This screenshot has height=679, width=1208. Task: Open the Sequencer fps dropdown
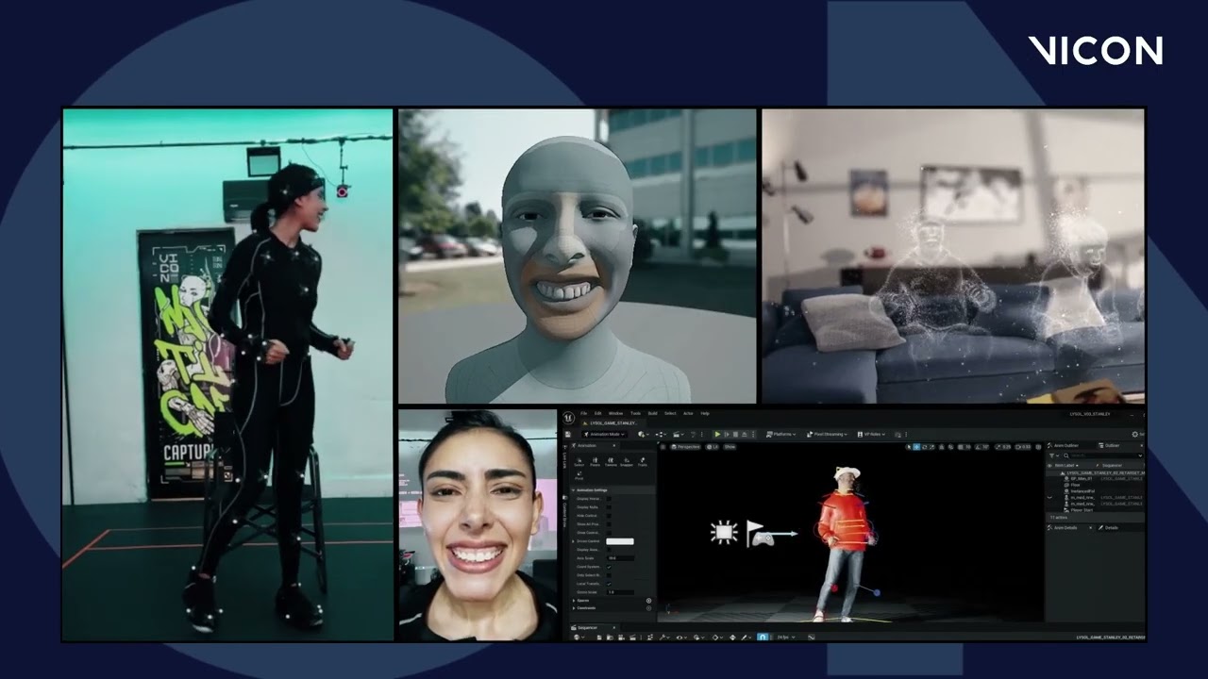pyautogui.click(x=785, y=638)
